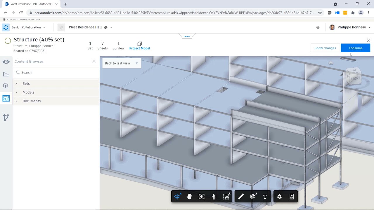The width and height of the screenshot is (374, 210).
Task: Open the Section analysis tool
Action: coord(253,197)
